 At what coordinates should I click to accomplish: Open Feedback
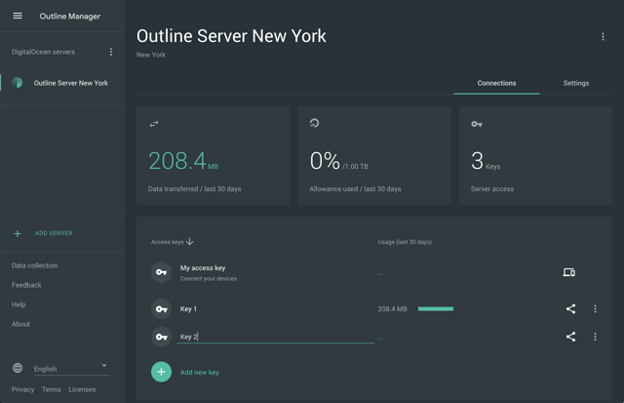(x=26, y=285)
